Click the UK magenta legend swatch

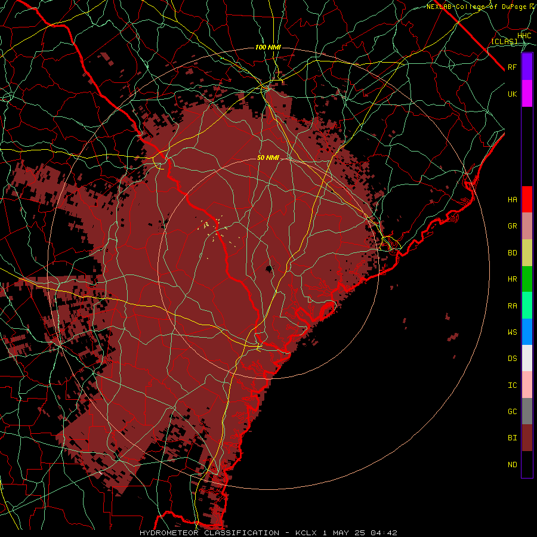527,93
